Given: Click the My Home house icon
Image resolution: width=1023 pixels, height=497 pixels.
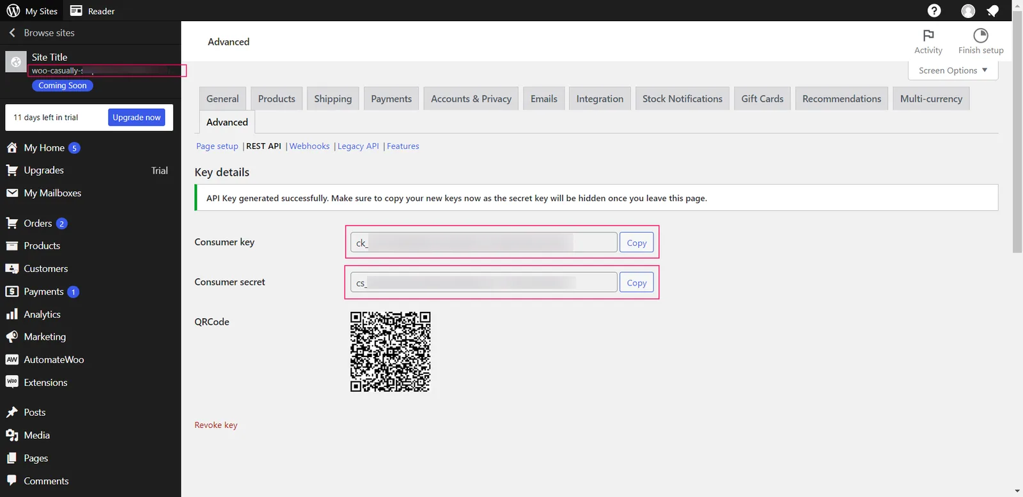Looking at the screenshot, I should pyautogui.click(x=12, y=148).
